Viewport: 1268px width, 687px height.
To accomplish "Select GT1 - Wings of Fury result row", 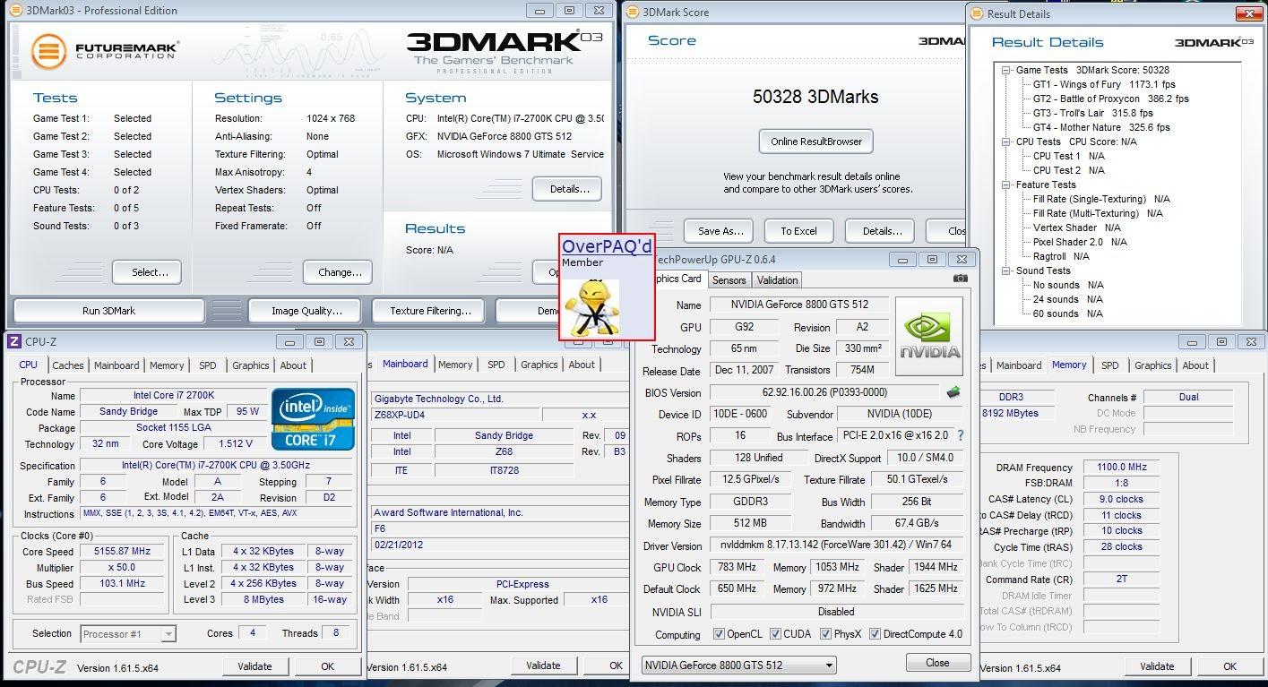I will [x=1104, y=84].
